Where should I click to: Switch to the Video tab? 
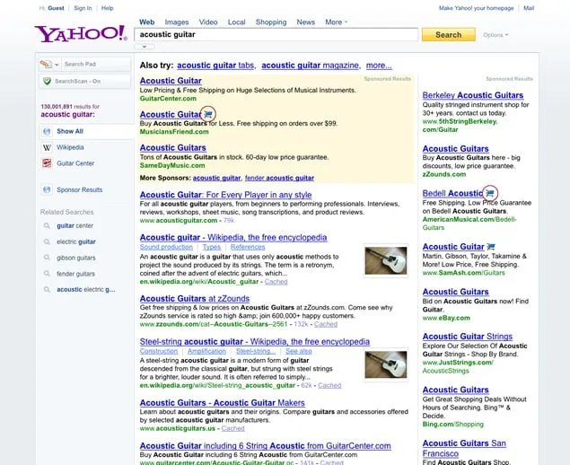click(208, 22)
